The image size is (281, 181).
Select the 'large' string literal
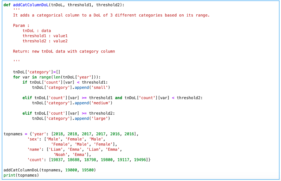[99, 118]
